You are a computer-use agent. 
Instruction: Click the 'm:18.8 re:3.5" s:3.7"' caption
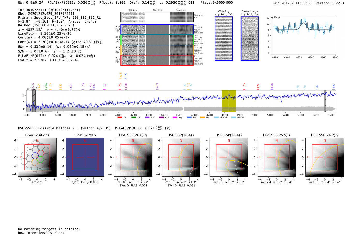pos(133,182)
